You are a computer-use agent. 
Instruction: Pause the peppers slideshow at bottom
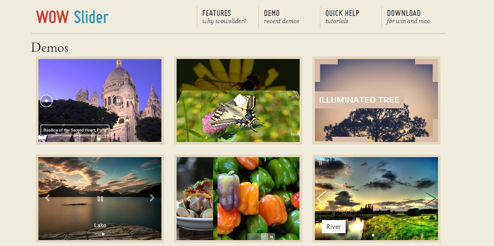click(271, 237)
